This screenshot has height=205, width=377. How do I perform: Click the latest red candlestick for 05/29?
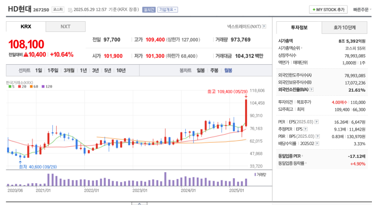[246, 113]
